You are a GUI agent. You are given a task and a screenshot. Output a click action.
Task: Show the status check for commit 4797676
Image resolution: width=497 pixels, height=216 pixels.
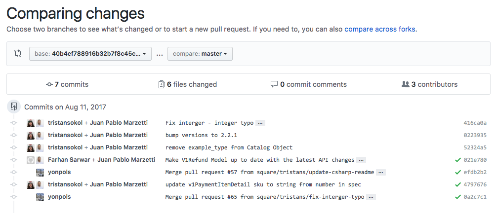coord(458,184)
